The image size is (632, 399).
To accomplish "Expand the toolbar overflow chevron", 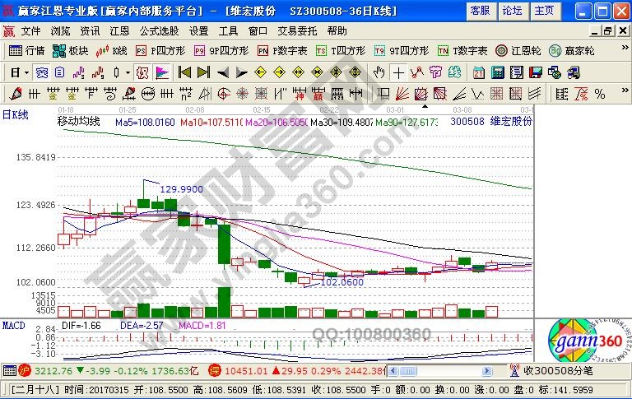I will pos(625,91).
